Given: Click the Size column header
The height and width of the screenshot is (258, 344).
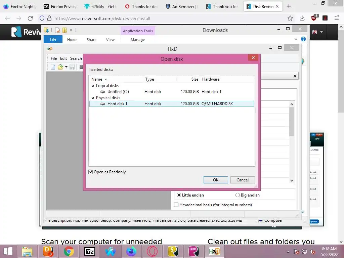Looking at the screenshot, I should 195,79.
